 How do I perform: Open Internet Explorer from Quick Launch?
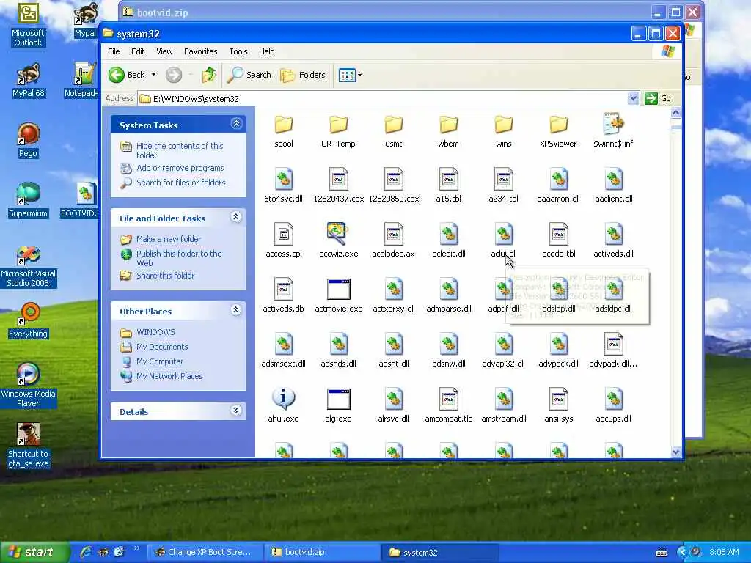point(86,552)
